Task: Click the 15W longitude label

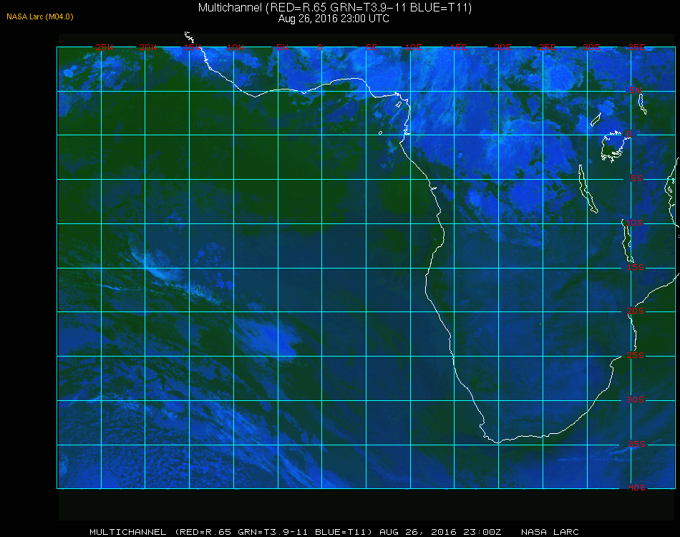Action: [192, 47]
